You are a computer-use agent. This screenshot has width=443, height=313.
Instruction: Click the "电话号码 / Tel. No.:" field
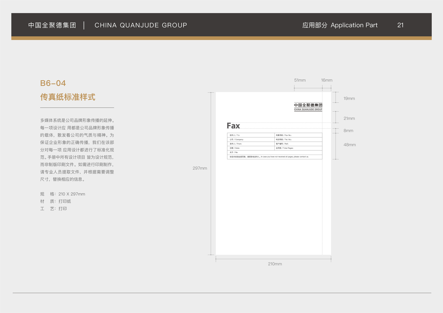click(298, 139)
